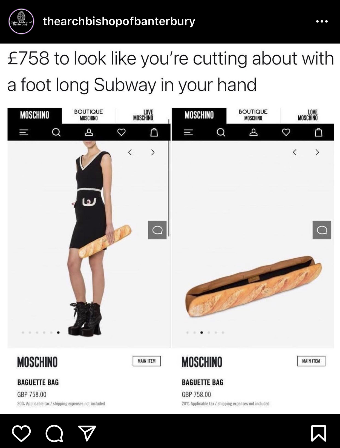Open hamburger menu in left Moschino panel
The image size is (340, 448).
click(24, 133)
